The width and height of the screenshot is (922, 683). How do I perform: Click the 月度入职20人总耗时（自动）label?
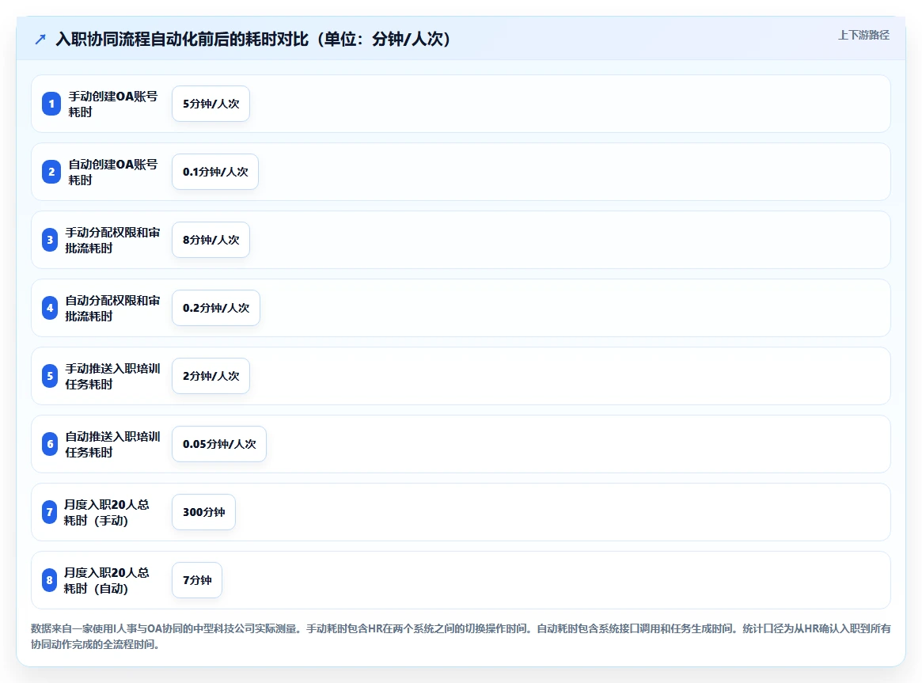click(106, 581)
